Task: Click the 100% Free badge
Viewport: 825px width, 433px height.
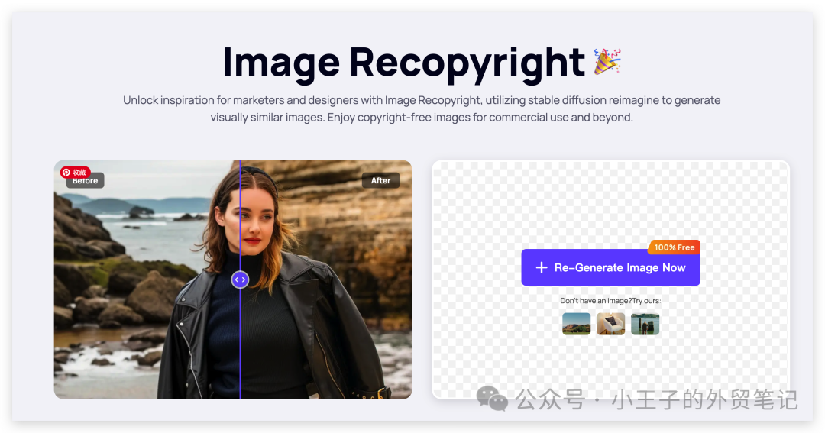Action: 674,247
